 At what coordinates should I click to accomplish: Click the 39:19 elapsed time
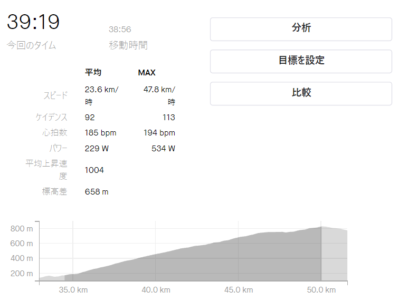[33, 22]
